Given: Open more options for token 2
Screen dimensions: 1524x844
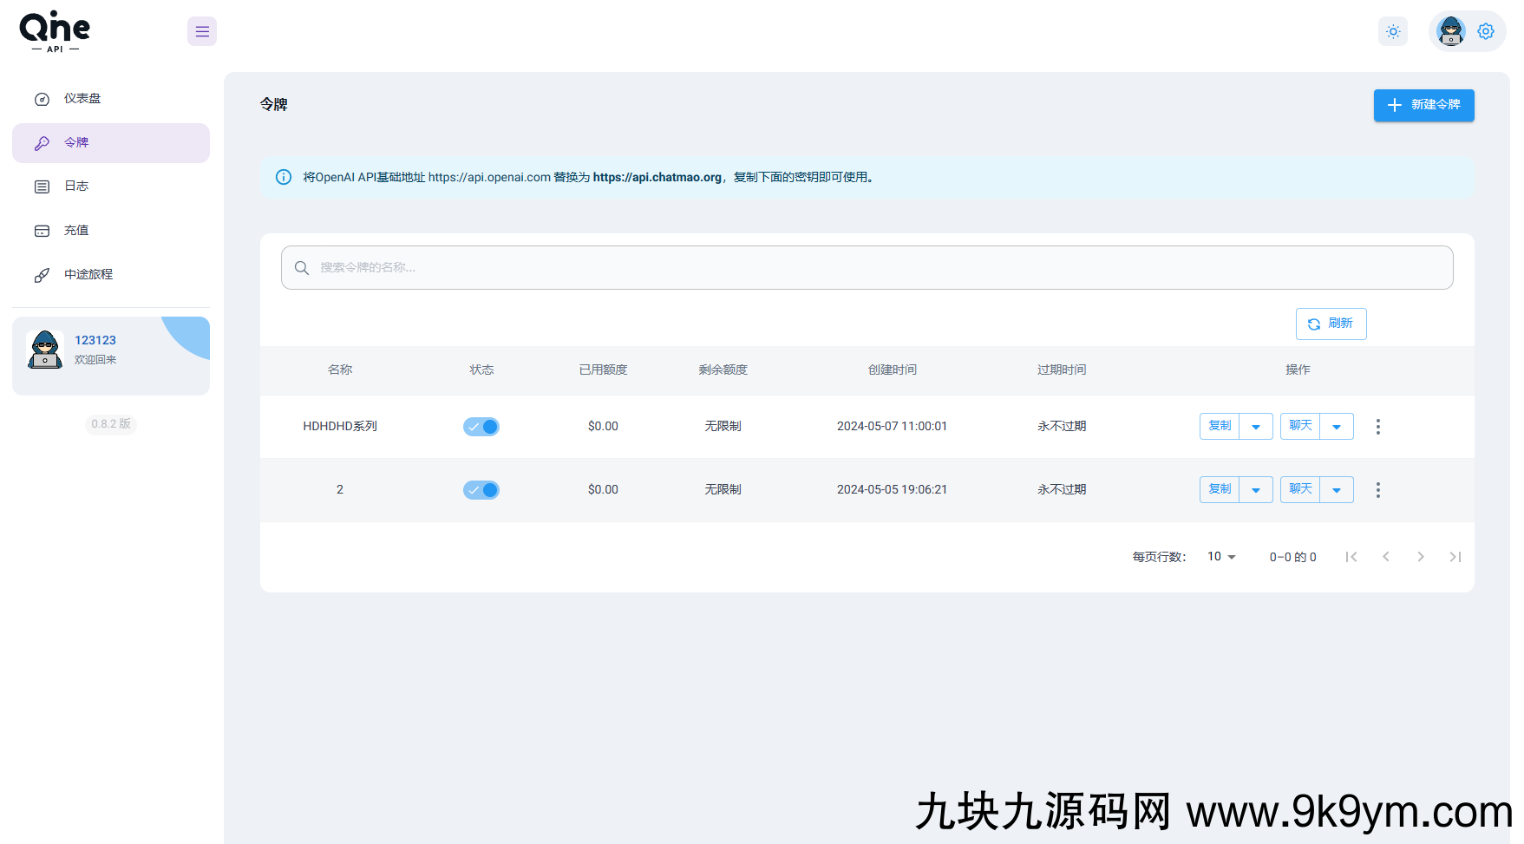Looking at the screenshot, I should [x=1377, y=490].
